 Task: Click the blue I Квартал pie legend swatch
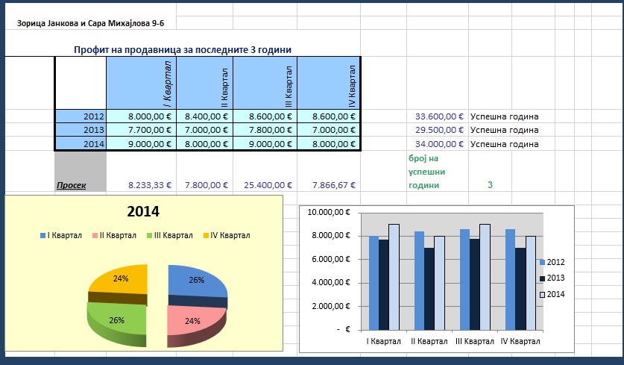tap(43, 236)
